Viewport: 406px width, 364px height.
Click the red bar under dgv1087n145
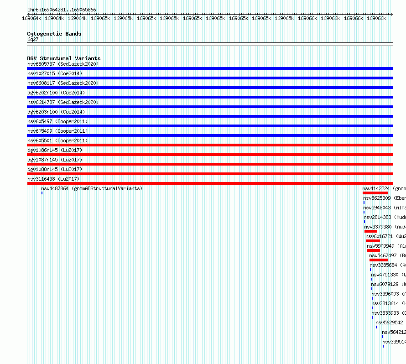pos(210,164)
